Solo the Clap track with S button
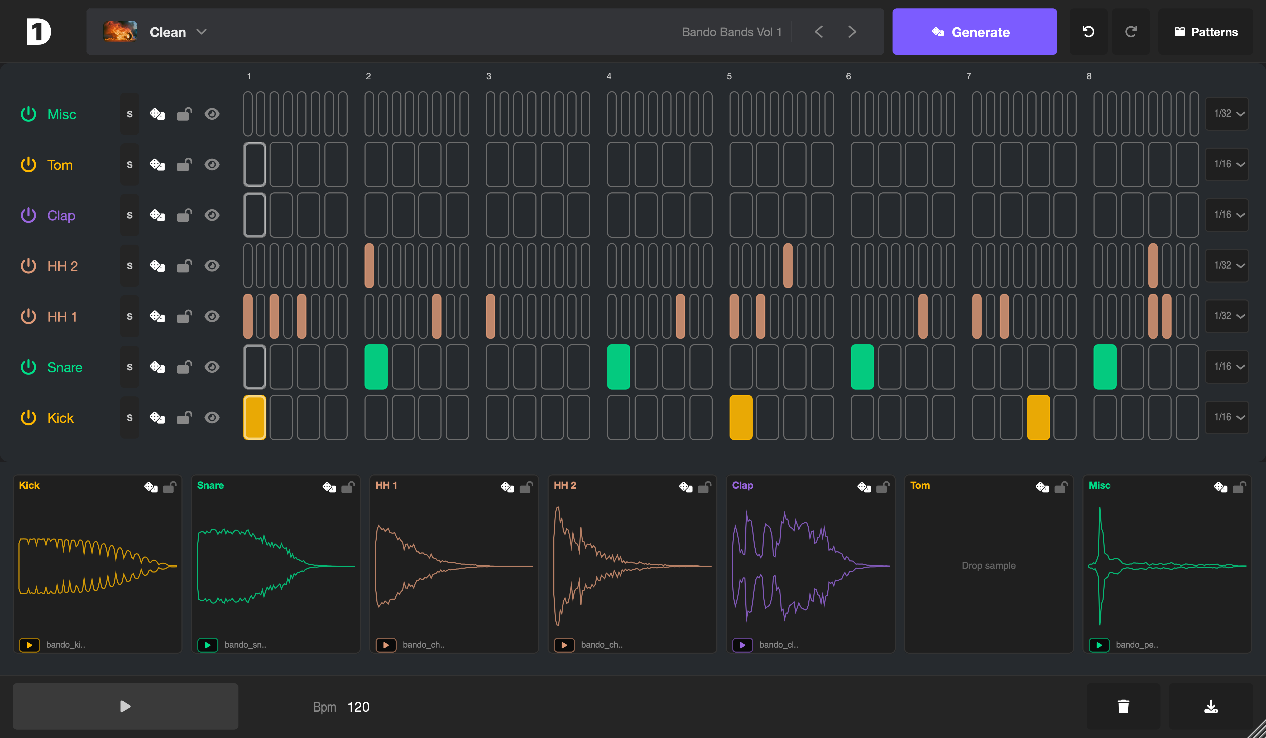 [x=130, y=215]
